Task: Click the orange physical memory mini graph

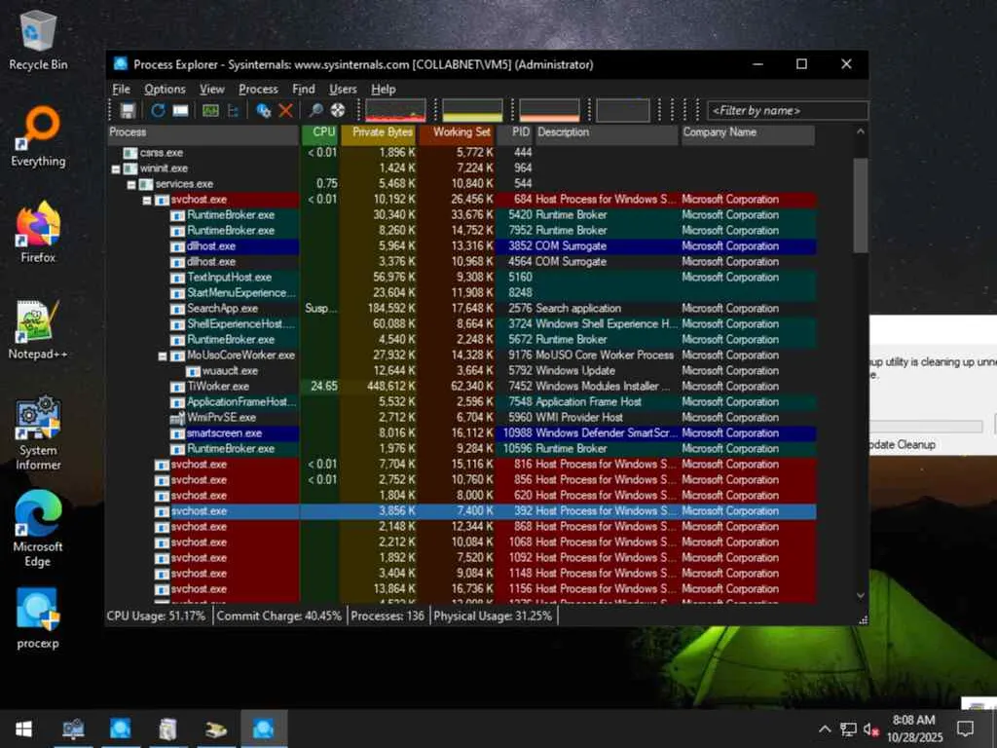Action: (549, 110)
